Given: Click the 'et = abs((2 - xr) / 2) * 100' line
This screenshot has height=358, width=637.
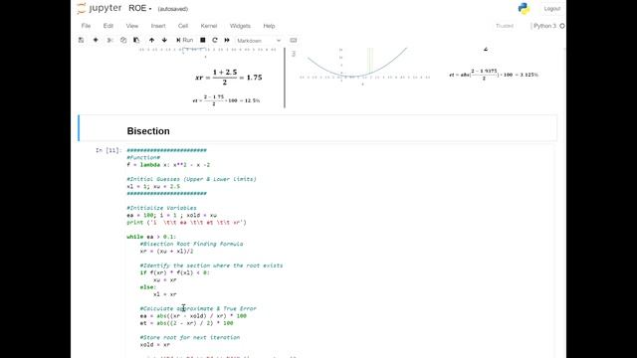Looking at the screenshot, I should coord(186,323).
